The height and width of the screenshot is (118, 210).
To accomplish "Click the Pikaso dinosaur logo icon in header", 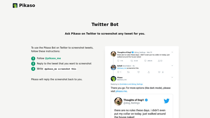I will point(15,5).
